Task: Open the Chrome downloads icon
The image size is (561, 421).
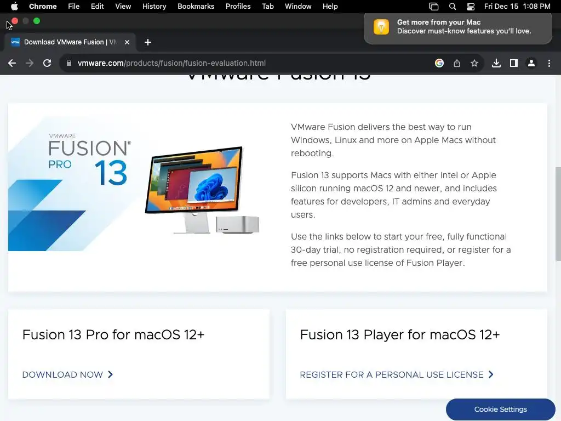Action: [x=496, y=64]
